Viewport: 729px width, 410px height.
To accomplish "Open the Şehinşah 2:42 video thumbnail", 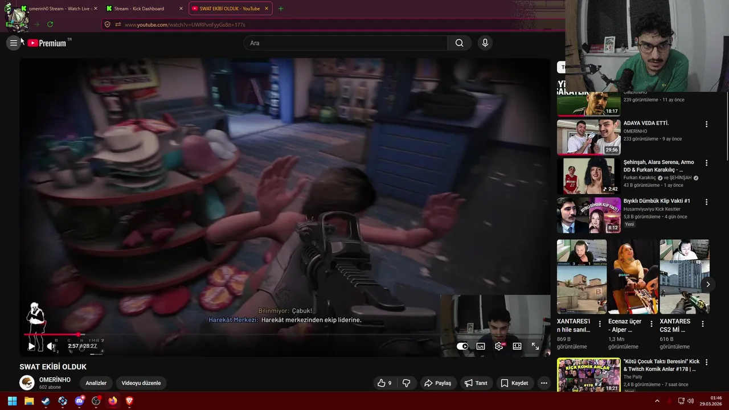I will 588,176.
